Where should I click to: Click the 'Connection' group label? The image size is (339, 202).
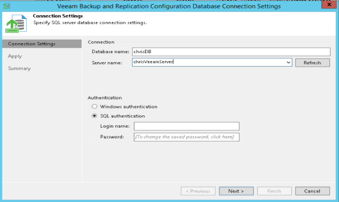click(x=101, y=42)
